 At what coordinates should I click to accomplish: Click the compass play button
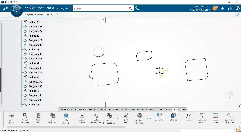17,11
